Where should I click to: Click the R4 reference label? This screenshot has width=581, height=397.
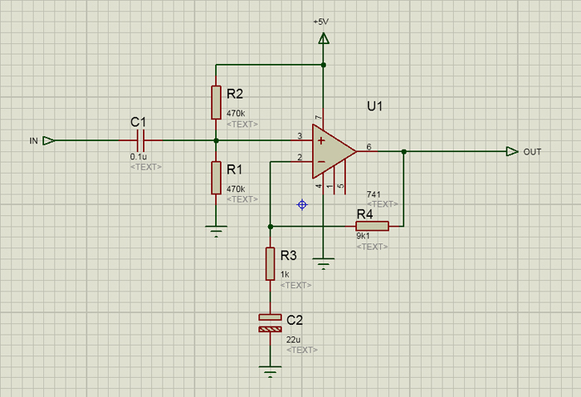pyautogui.click(x=364, y=214)
